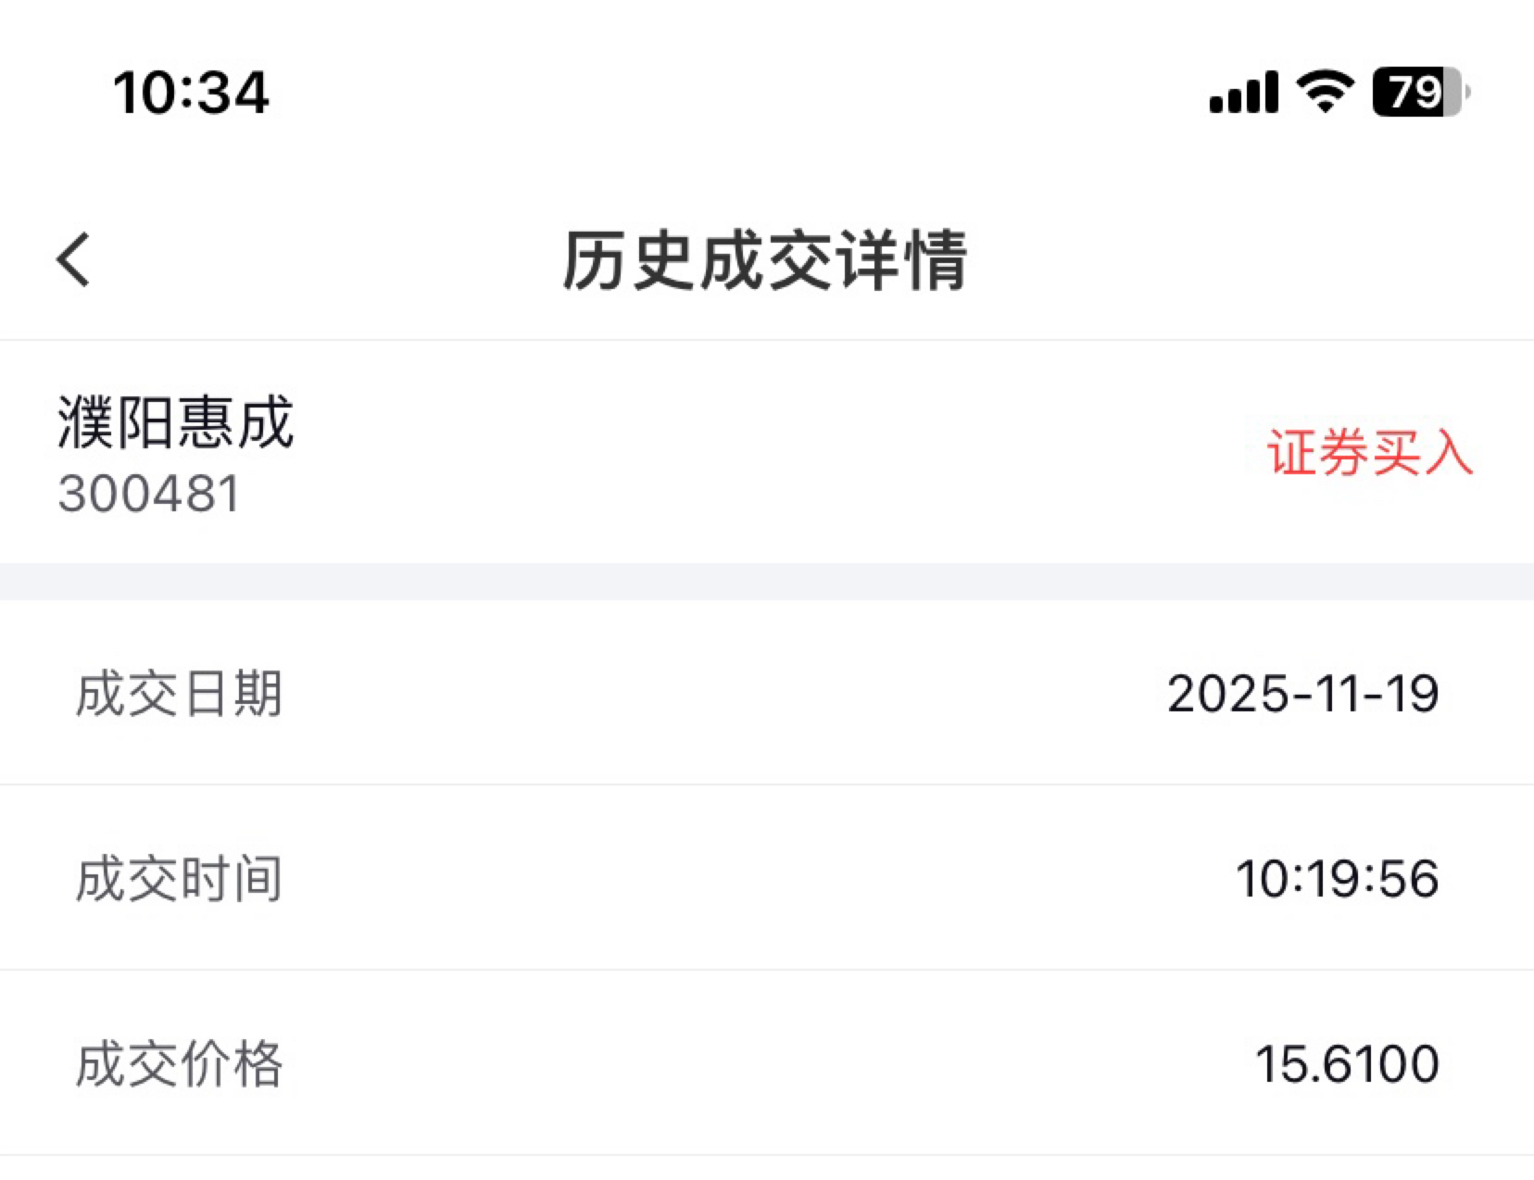Tap the stock header card area
The width and height of the screenshot is (1534, 1180).
point(767,452)
